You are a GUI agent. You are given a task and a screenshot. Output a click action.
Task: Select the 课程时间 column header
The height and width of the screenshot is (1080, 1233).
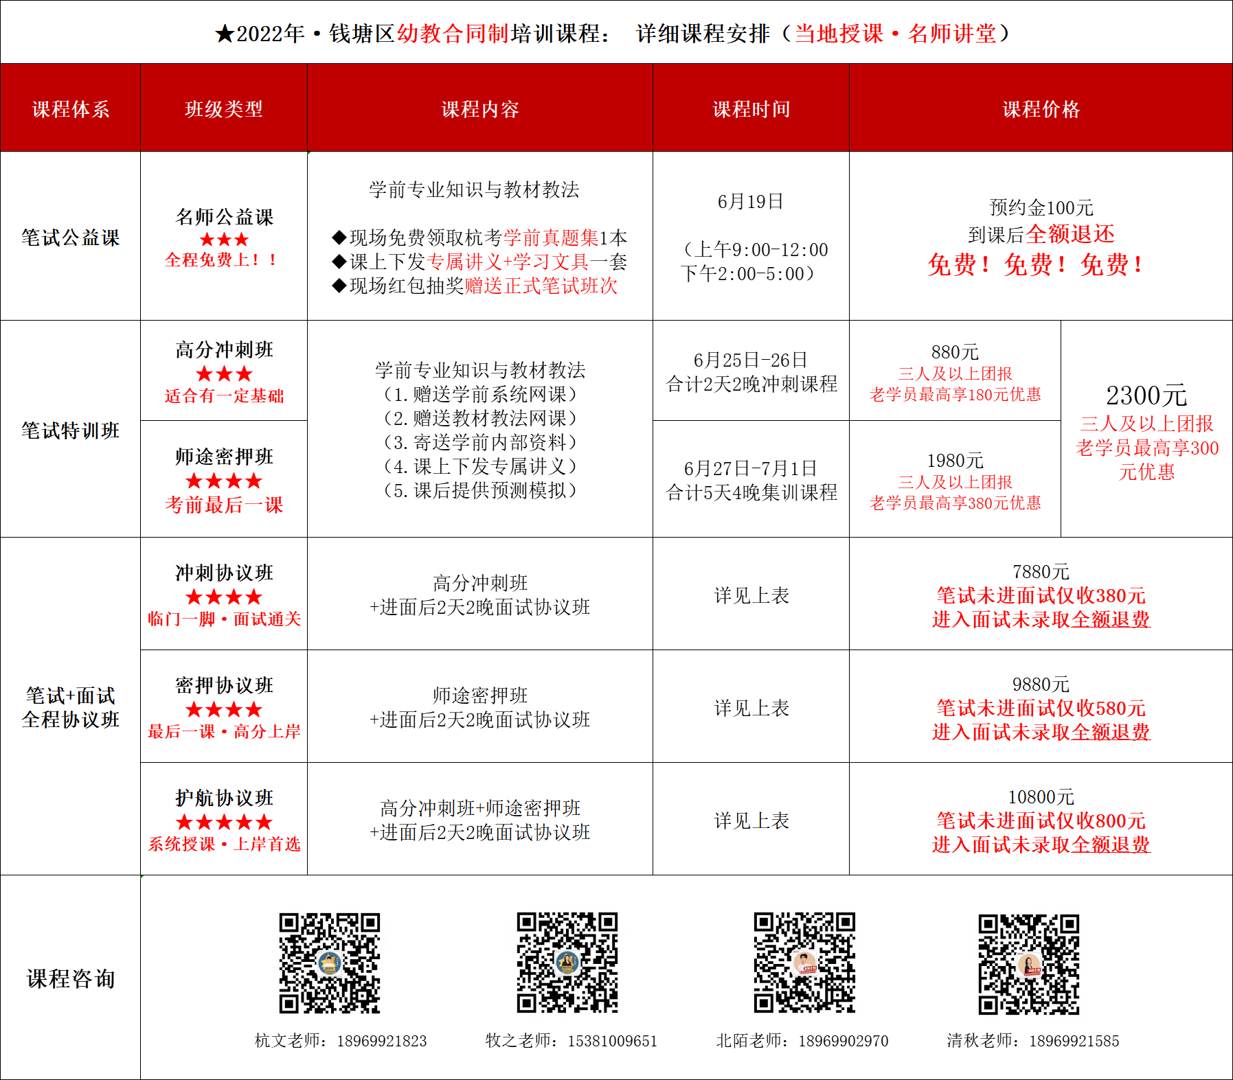click(x=751, y=108)
